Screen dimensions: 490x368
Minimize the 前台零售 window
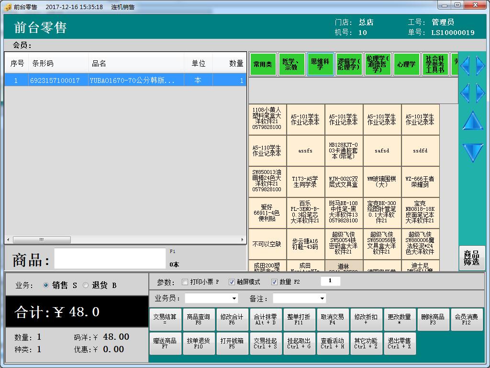pyautogui.click(x=445, y=5)
